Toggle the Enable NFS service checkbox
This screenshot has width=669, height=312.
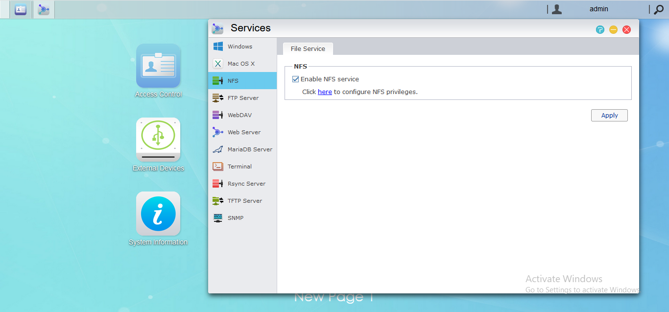(x=296, y=78)
